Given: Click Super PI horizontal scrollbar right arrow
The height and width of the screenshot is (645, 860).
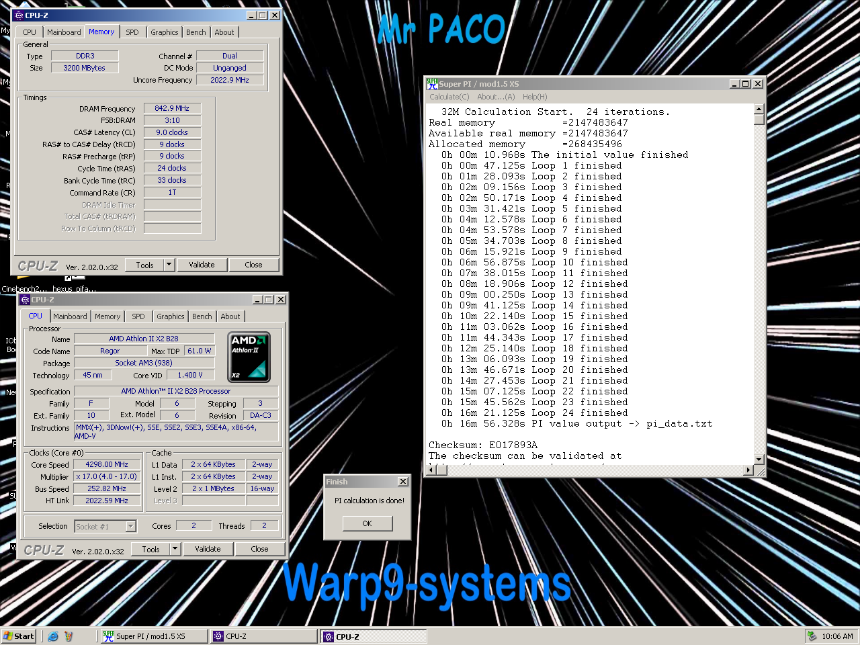Looking at the screenshot, I should click(749, 470).
